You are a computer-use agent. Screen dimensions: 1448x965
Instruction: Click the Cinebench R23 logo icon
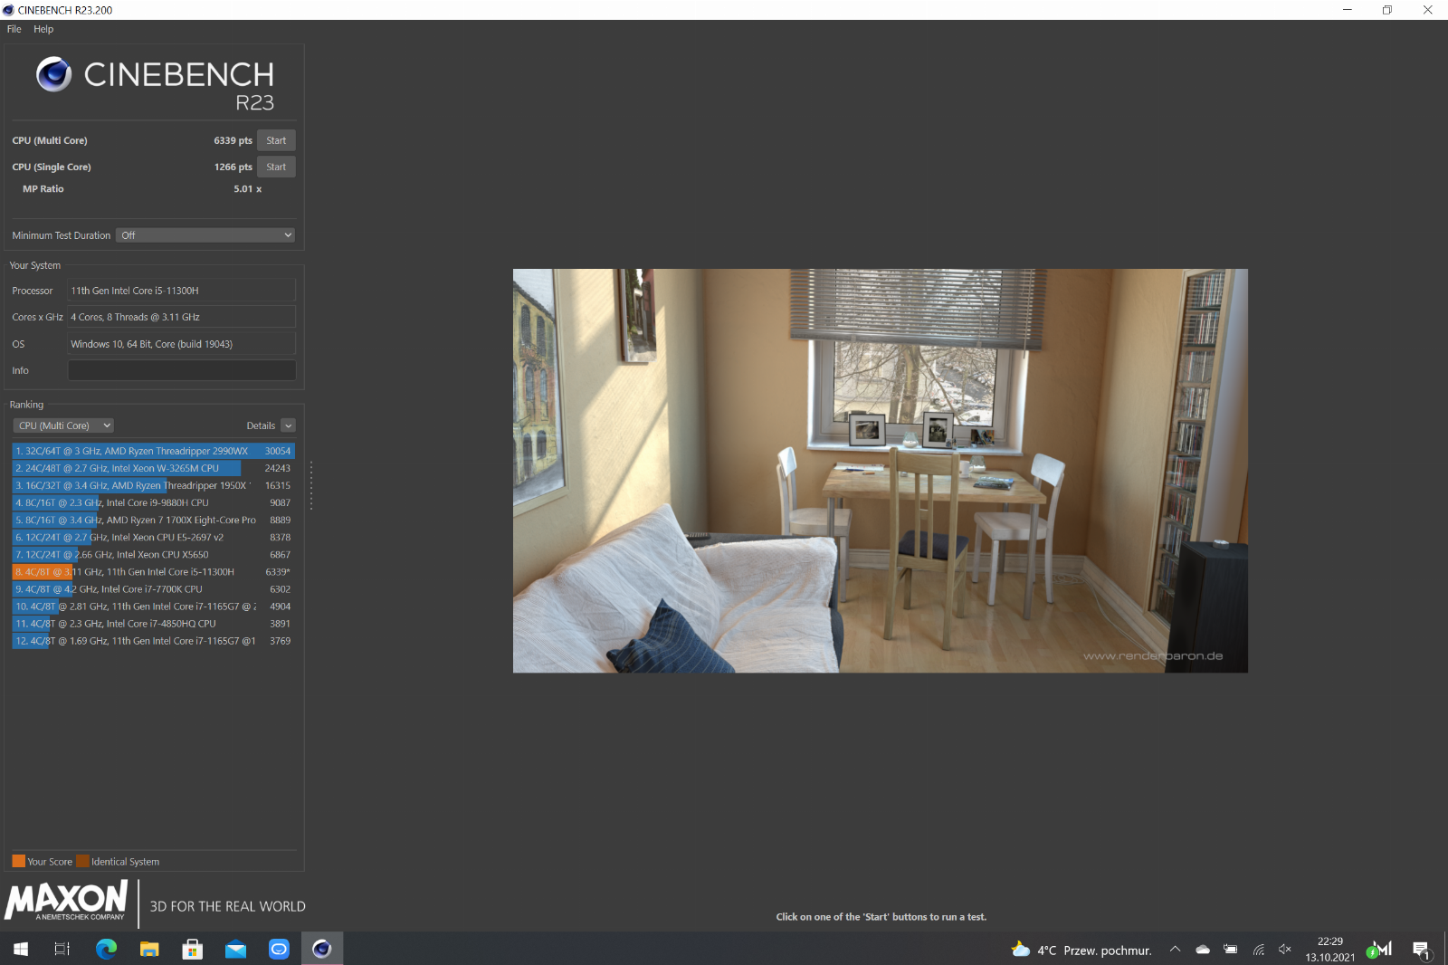pos(53,74)
